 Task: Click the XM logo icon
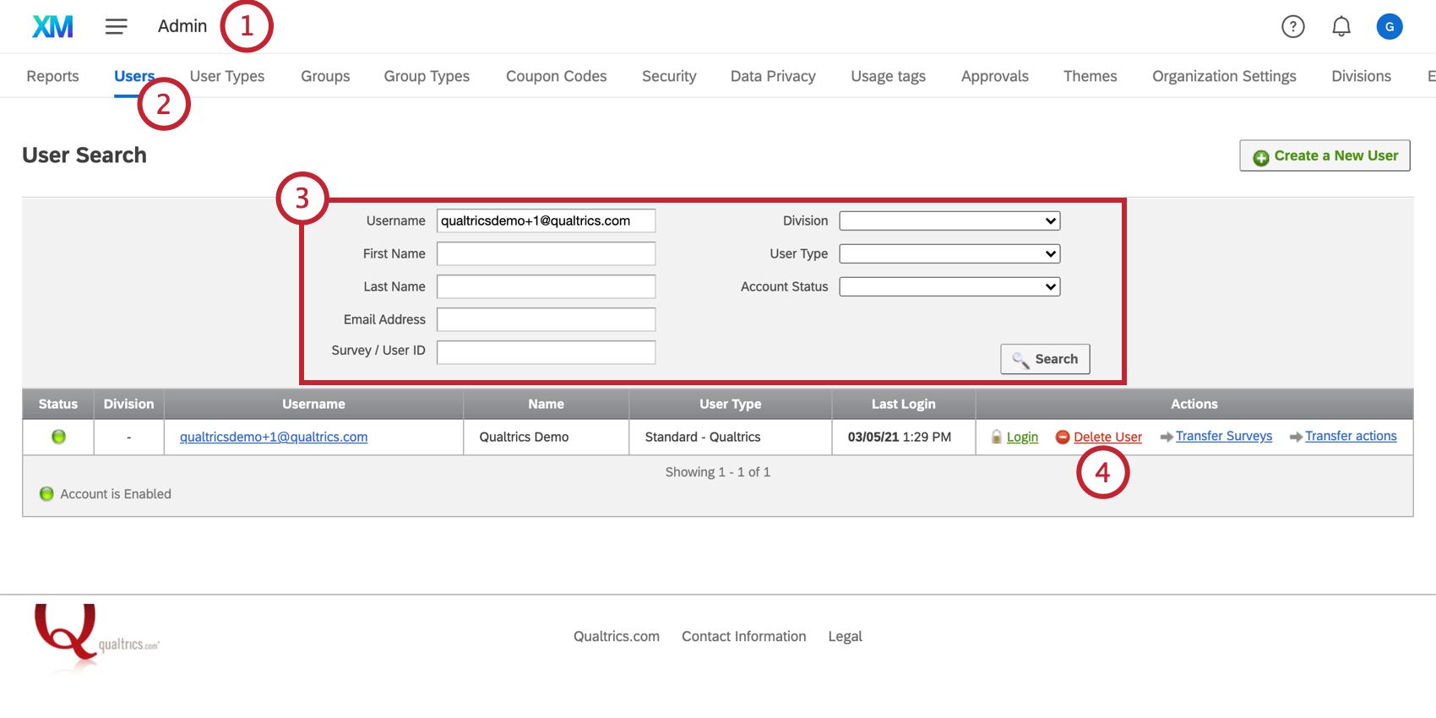coord(52,27)
